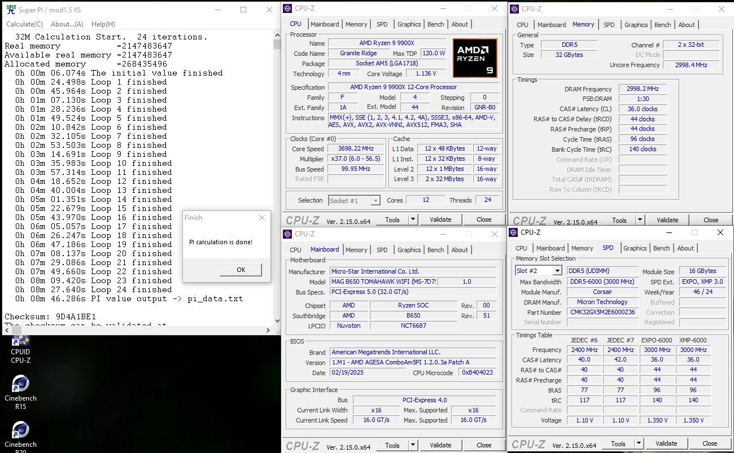Screen dimensions: 734x453
Task: Click the CPU-Z title icon of the Processor window
Action: click(x=288, y=8)
